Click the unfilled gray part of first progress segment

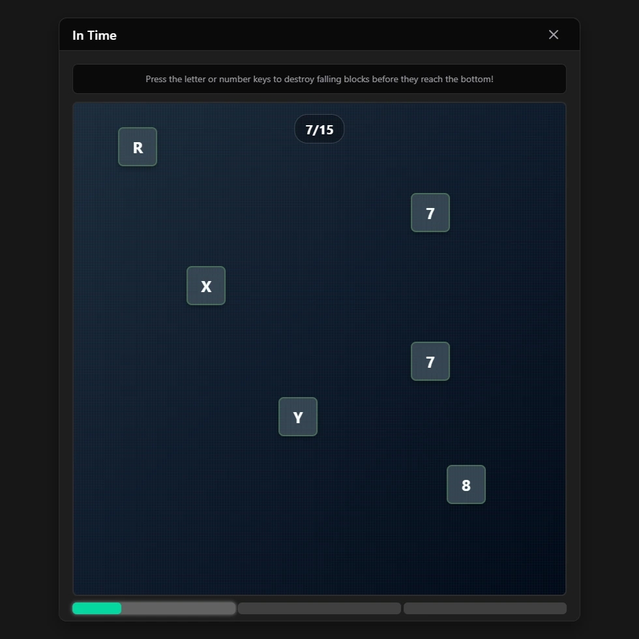(178, 608)
